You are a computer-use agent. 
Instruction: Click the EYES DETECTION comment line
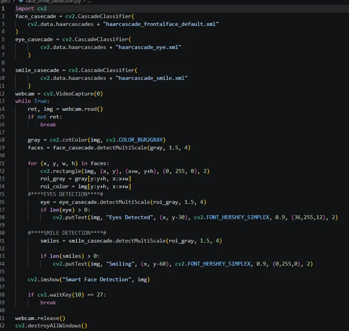point(66,194)
